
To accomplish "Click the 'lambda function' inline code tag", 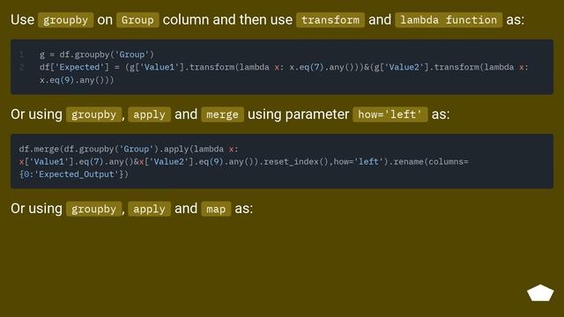I will click(449, 20).
